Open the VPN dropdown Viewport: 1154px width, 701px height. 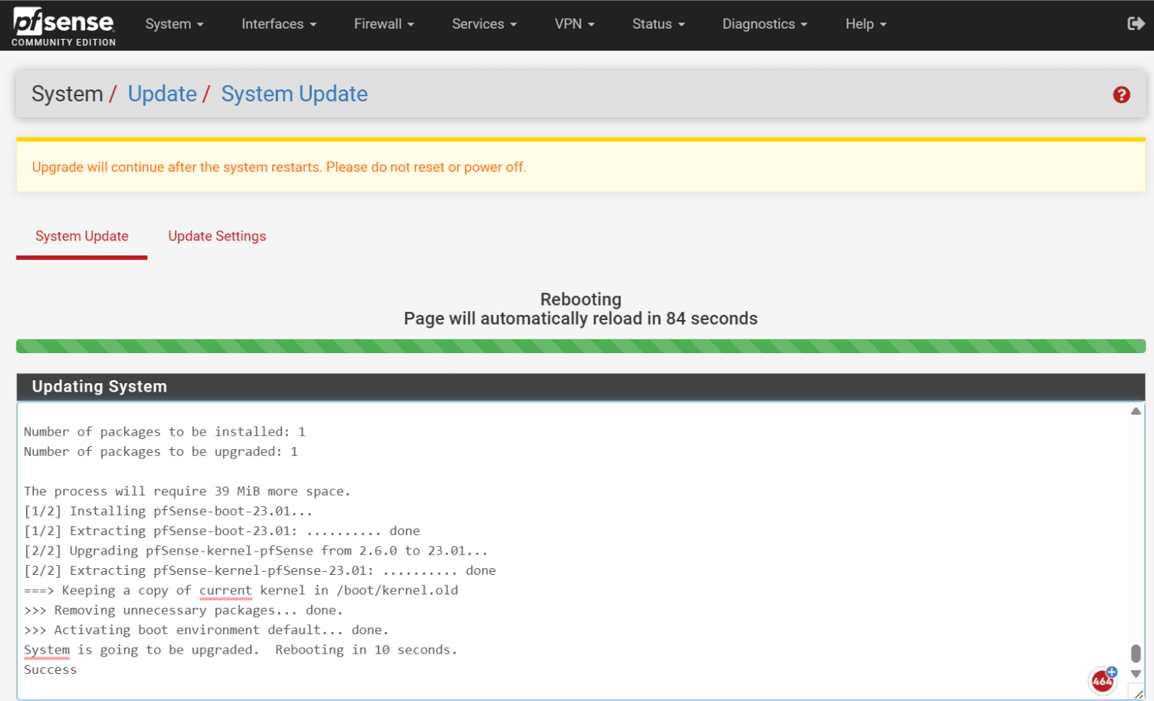click(x=574, y=23)
